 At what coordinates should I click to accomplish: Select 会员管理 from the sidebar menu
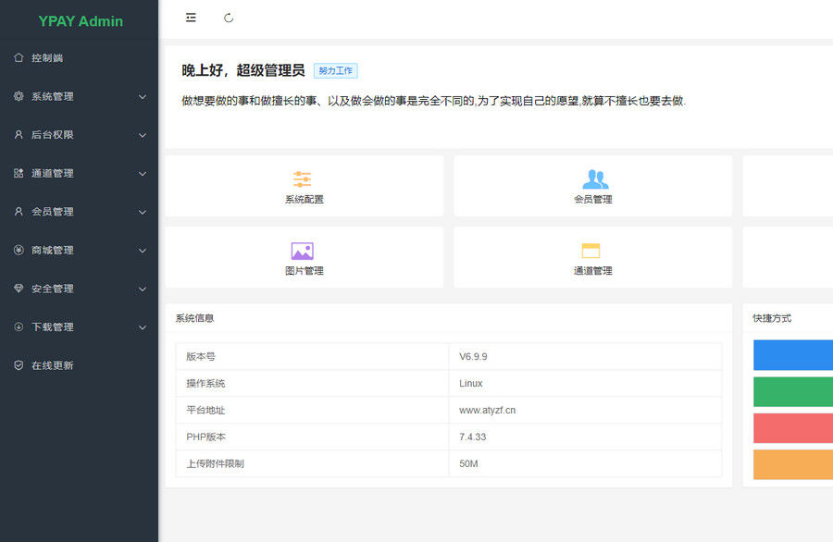pos(79,211)
